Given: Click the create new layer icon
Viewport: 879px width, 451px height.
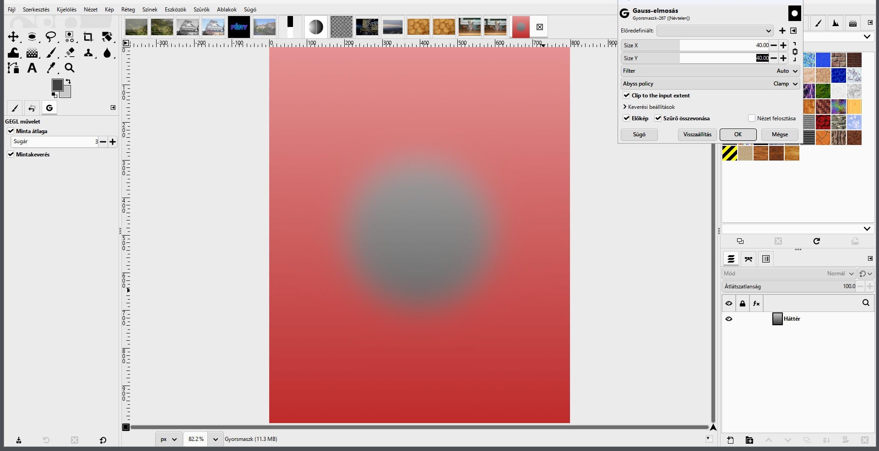Looking at the screenshot, I should click(x=730, y=440).
